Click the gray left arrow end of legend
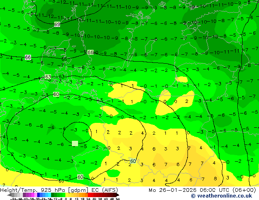This screenshot has width=259, height=200. 9,195
